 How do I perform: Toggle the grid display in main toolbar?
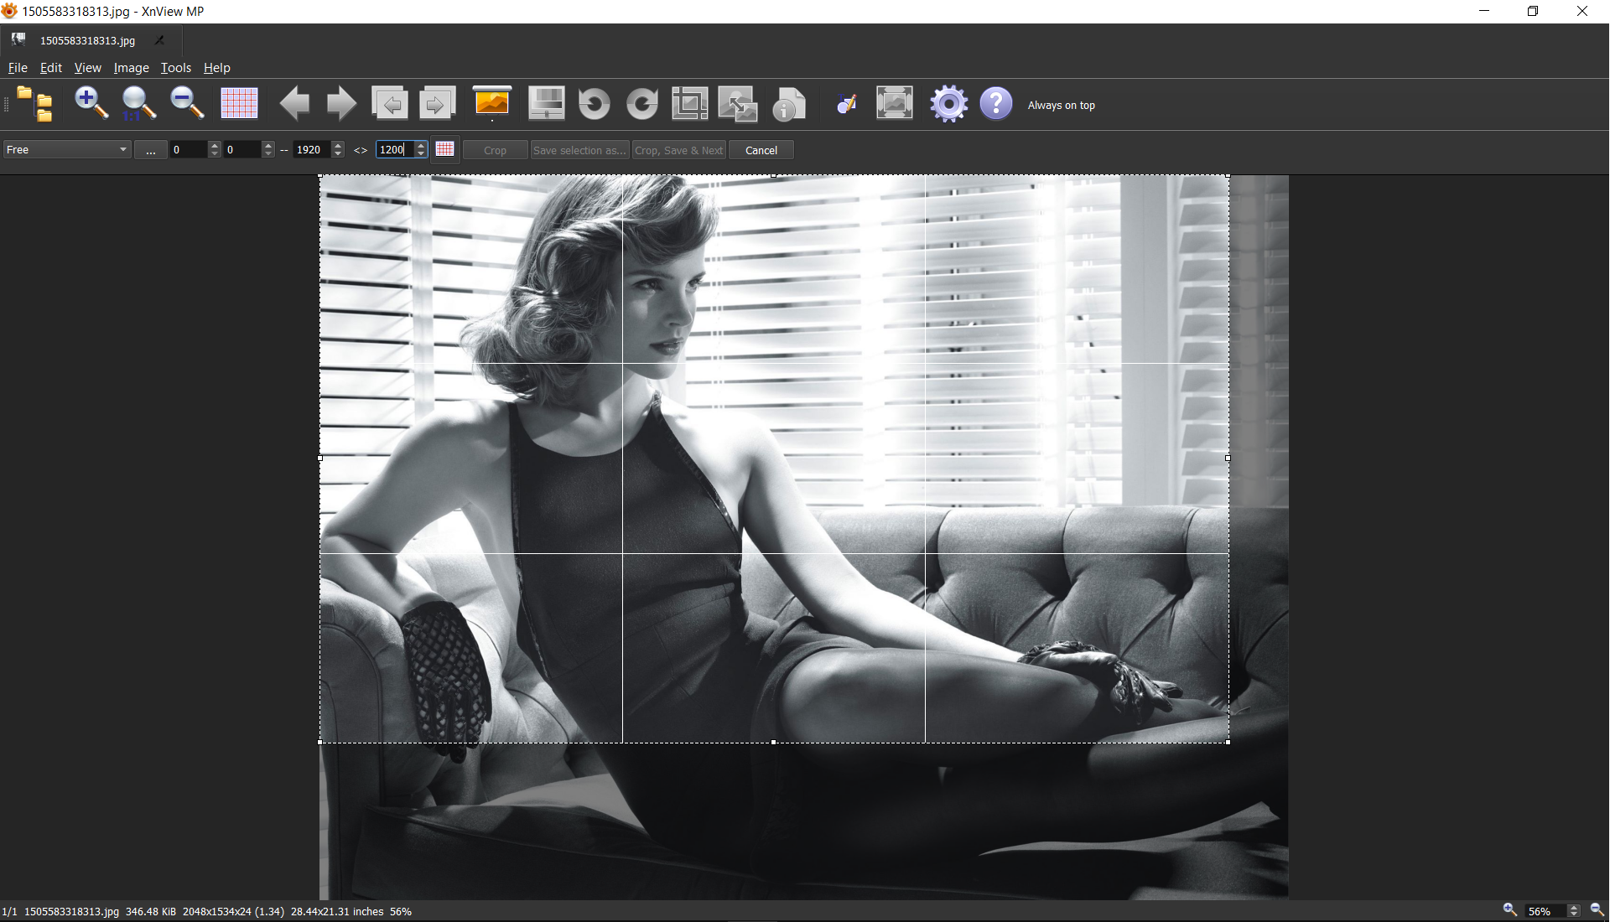(x=239, y=104)
